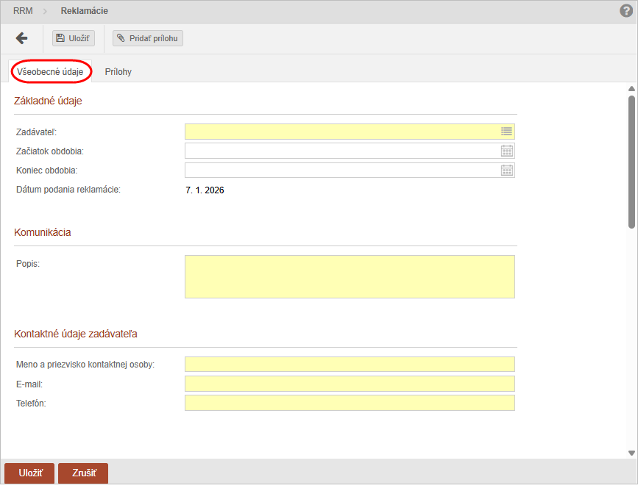Click the Uložiť toolbar button with disk icon
The image size is (638, 491).
[74, 38]
